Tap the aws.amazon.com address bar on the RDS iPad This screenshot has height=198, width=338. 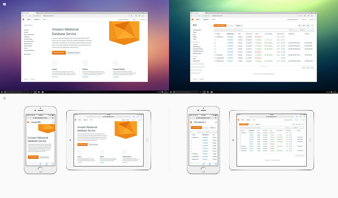tap(109, 117)
